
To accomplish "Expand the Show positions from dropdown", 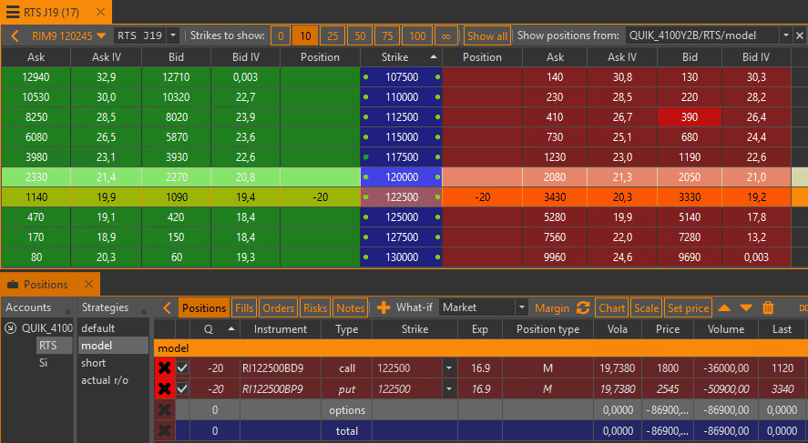I will pyautogui.click(x=786, y=35).
